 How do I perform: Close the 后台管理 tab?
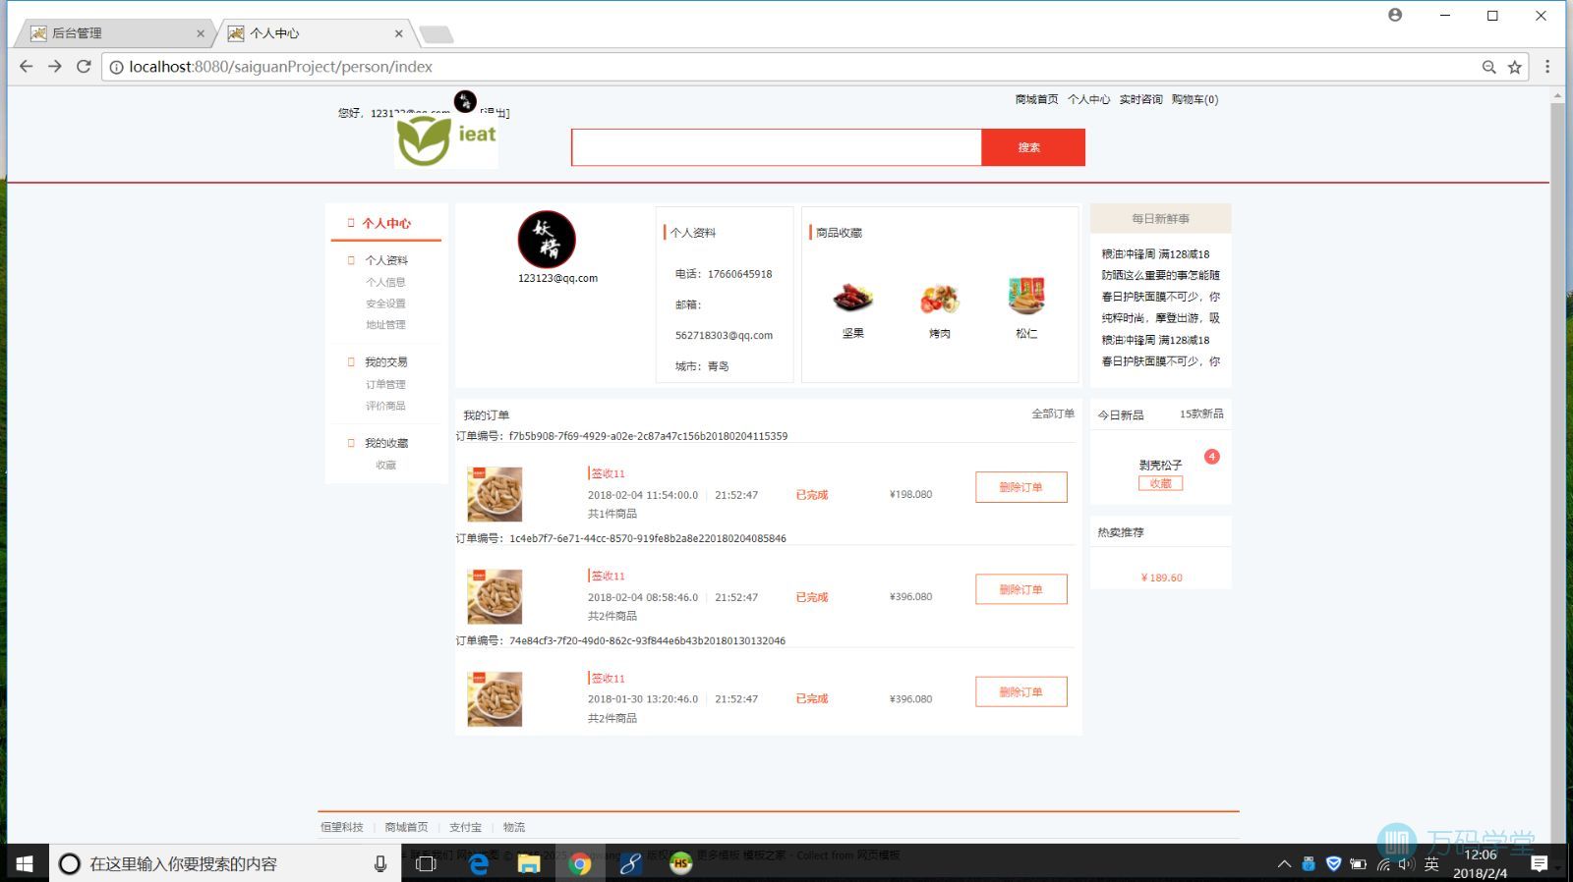point(201,33)
